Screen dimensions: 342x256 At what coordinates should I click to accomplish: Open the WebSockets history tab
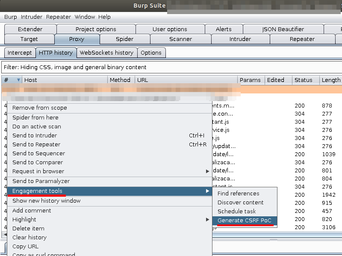[106, 53]
